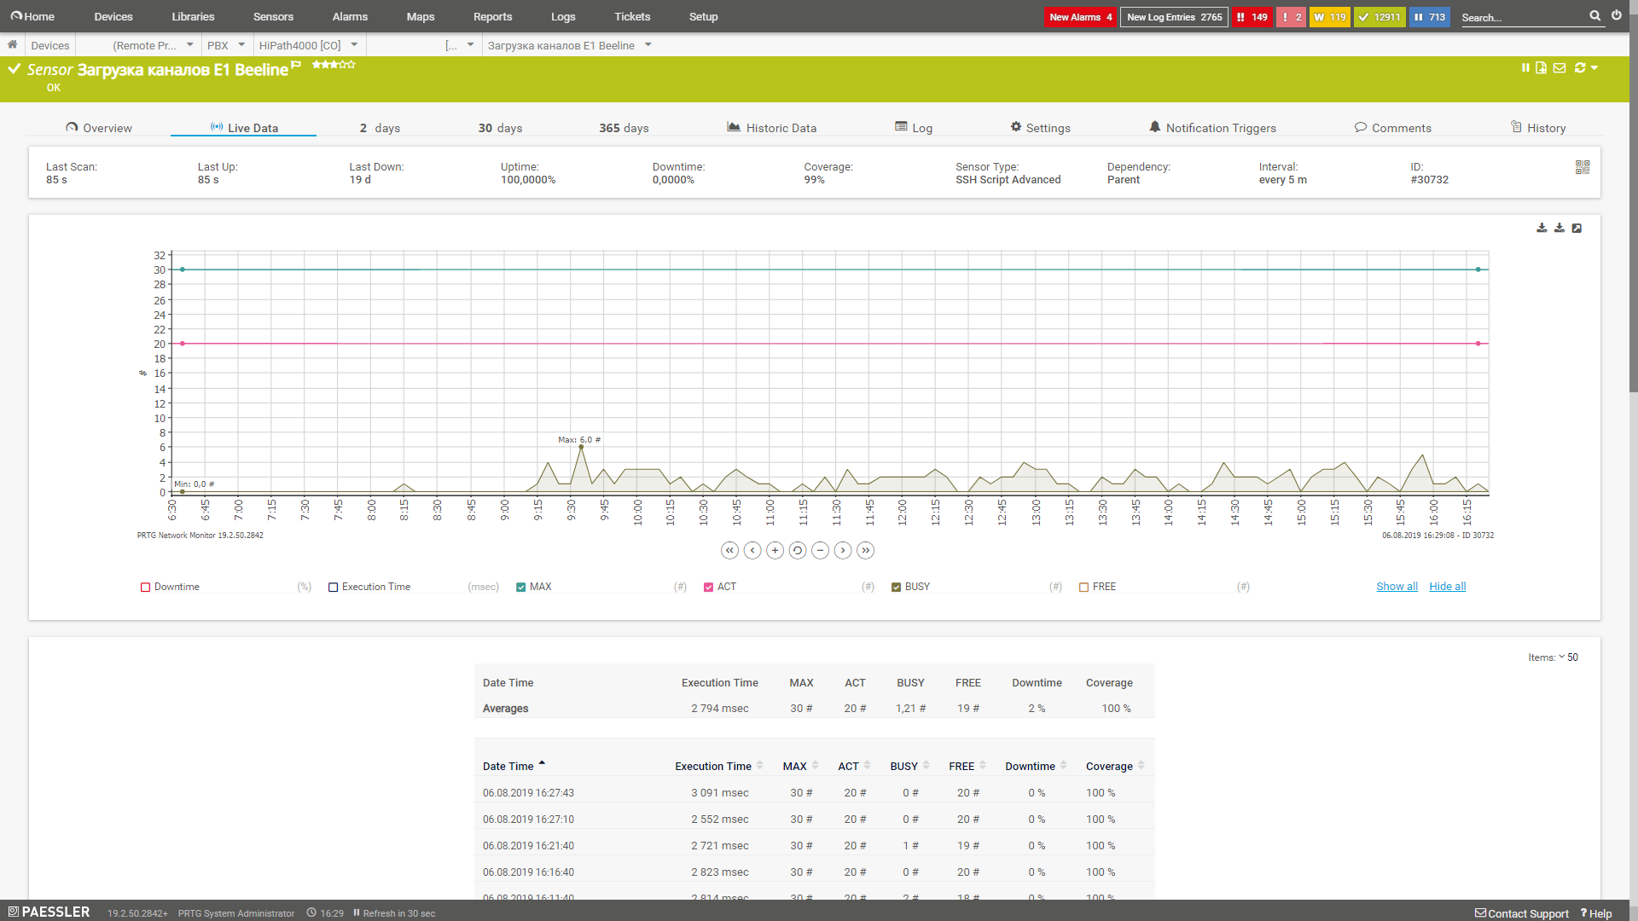The height and width of the screenshot is (921, 1638).
Task: Click the zoom-in graph control button
Action: [774, 550]
